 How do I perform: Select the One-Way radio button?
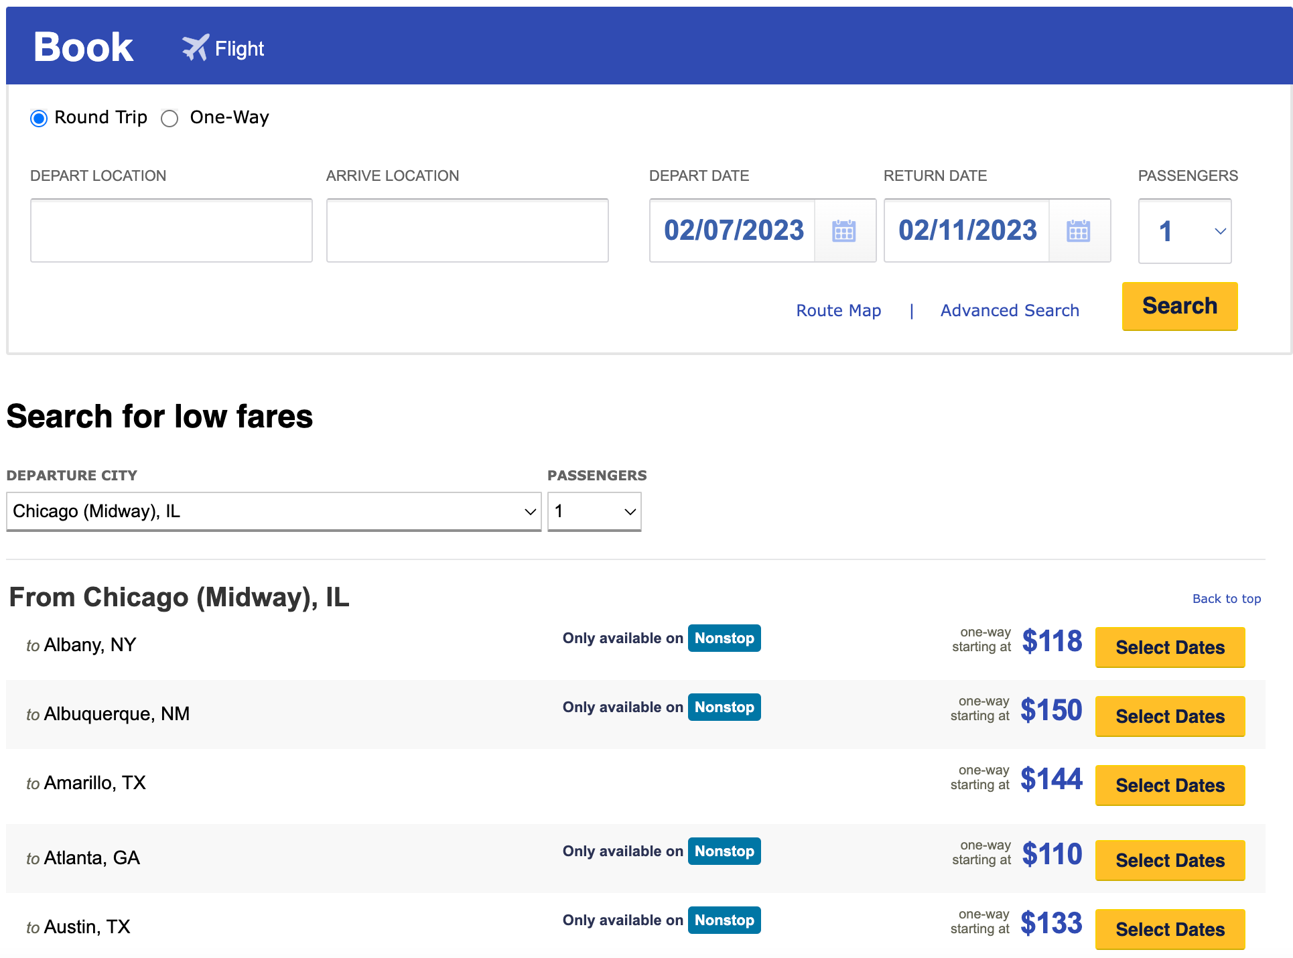[169, 119]
